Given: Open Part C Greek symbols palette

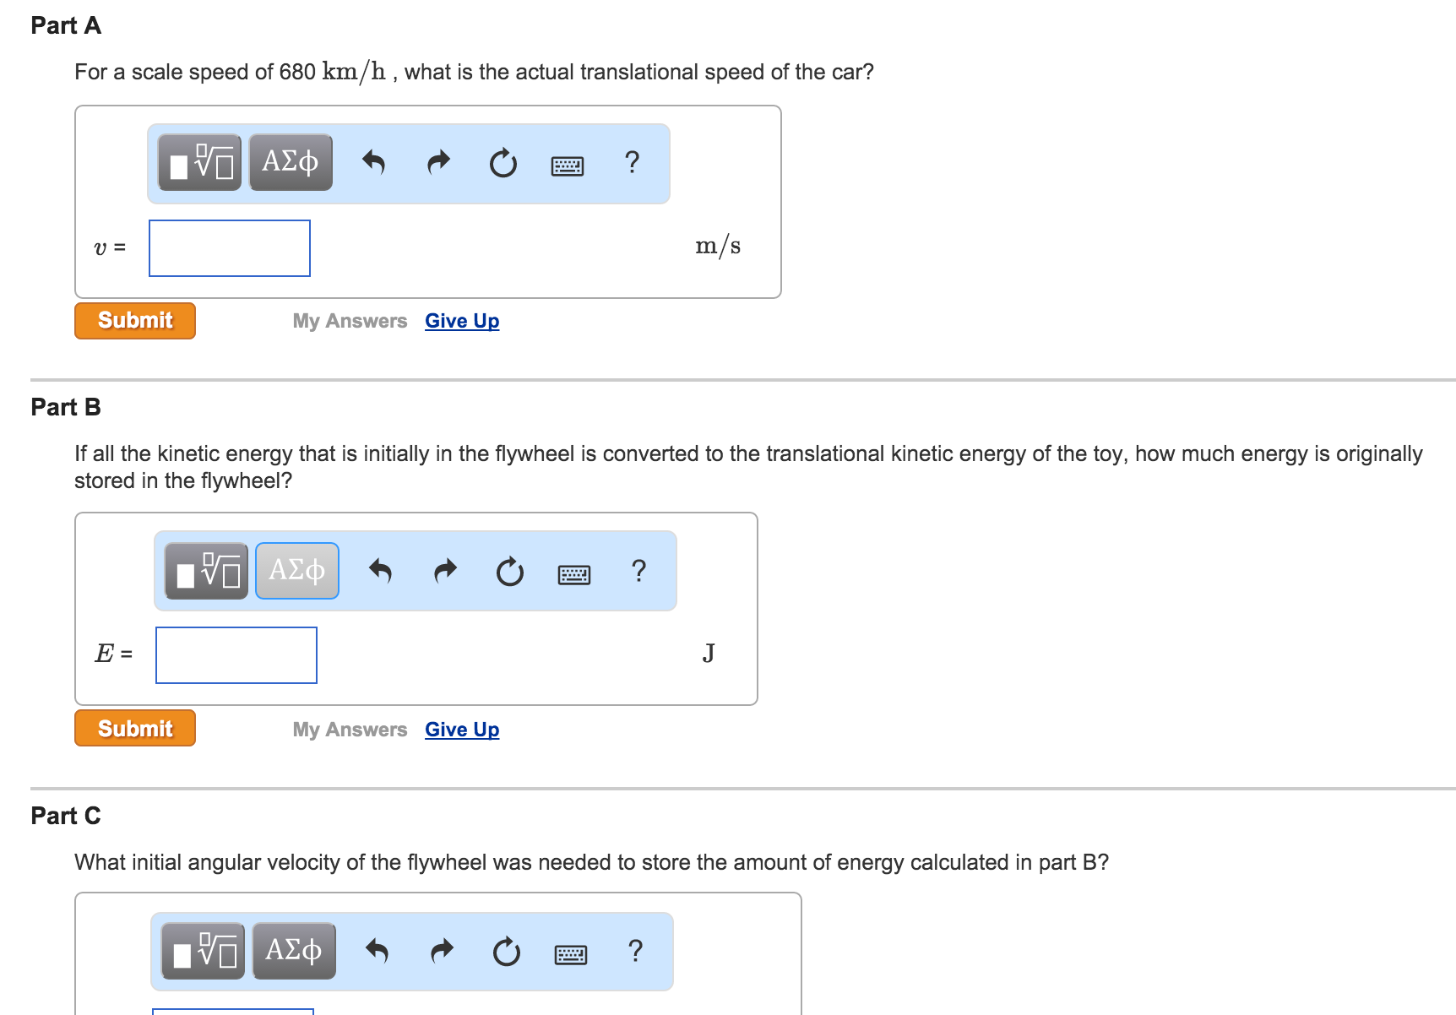Looking at the screenshot, I should click(294, 951).
